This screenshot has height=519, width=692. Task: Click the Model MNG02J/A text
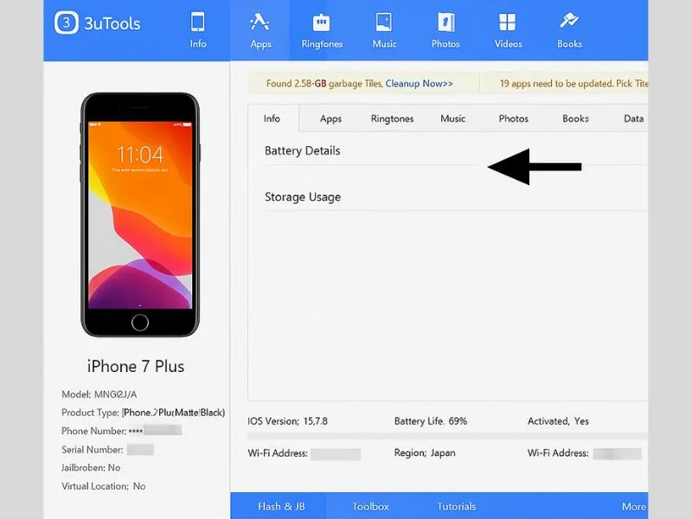coord(99,394)
